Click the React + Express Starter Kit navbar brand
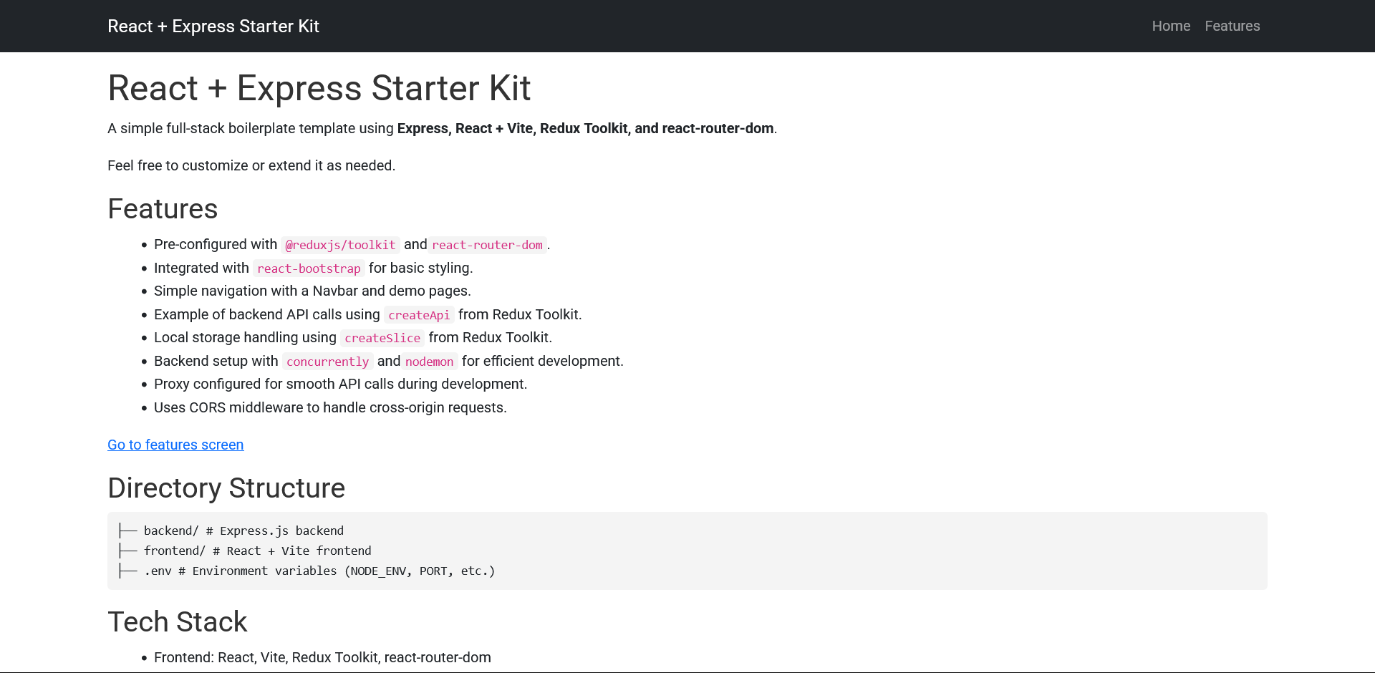Screen dimensions: 1375x673 (x=213, y=26)
